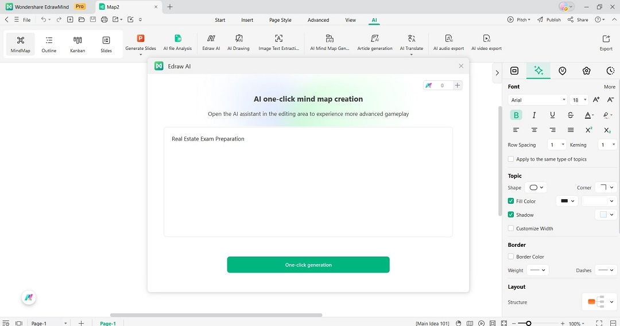Launch Edraw AI from ribbon
Screen dimensions: 620x326
(211, 42)
